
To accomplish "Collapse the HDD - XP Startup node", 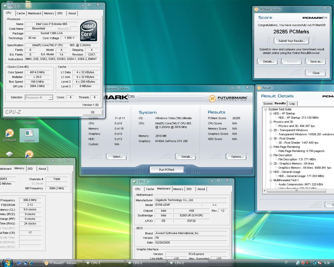I will point(271,114).
